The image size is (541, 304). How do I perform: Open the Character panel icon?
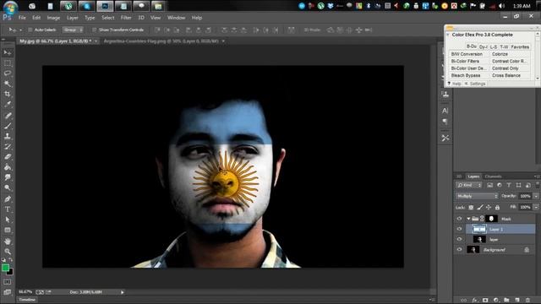click(445, 111)
